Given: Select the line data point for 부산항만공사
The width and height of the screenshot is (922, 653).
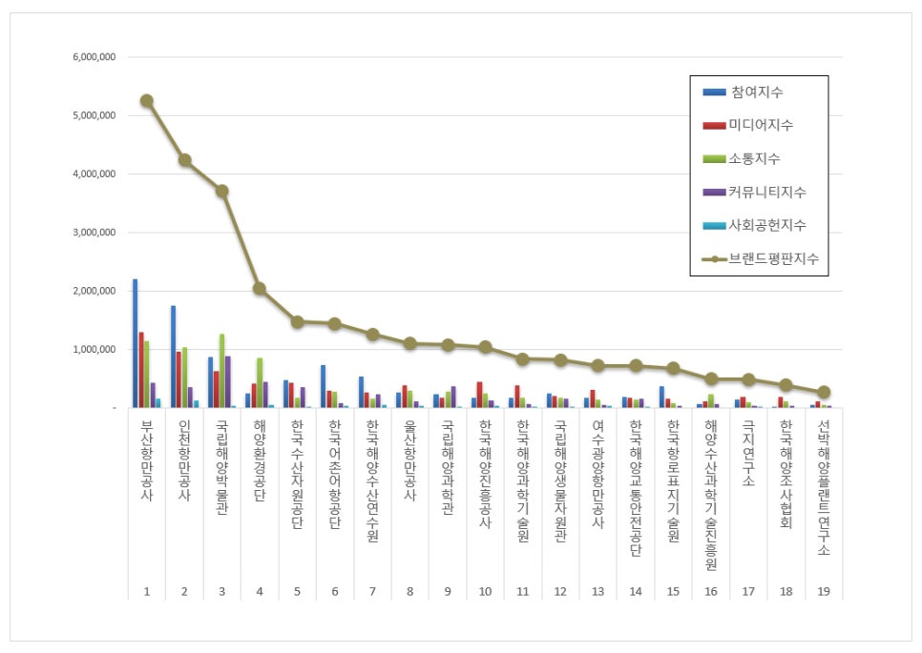Looking at the screenshot, I should pyautogui.click(x=146, y=101).
